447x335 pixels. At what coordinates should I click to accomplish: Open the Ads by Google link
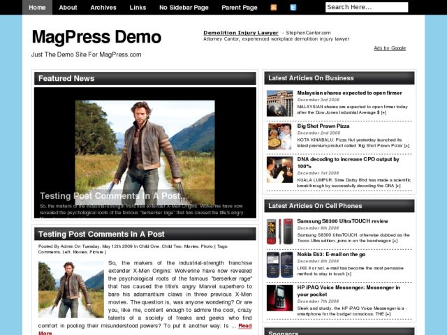tap(390, 48)
